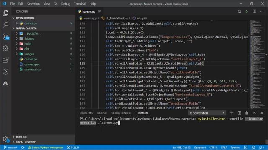The image size is (268, 150).
Task: Open the errors and warnings status indicator
Action: [x=73, y=147]
